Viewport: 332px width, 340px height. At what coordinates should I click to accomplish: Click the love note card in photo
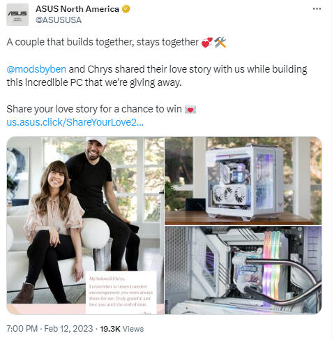[121, 293]
